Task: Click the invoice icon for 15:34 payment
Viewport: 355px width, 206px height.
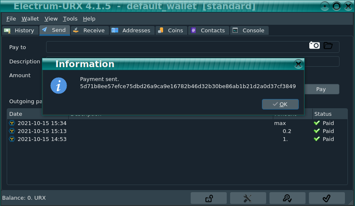Action: coord(12,123)
